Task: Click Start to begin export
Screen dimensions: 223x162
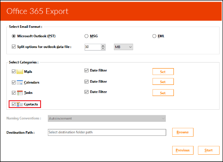Action: [208, 150]
